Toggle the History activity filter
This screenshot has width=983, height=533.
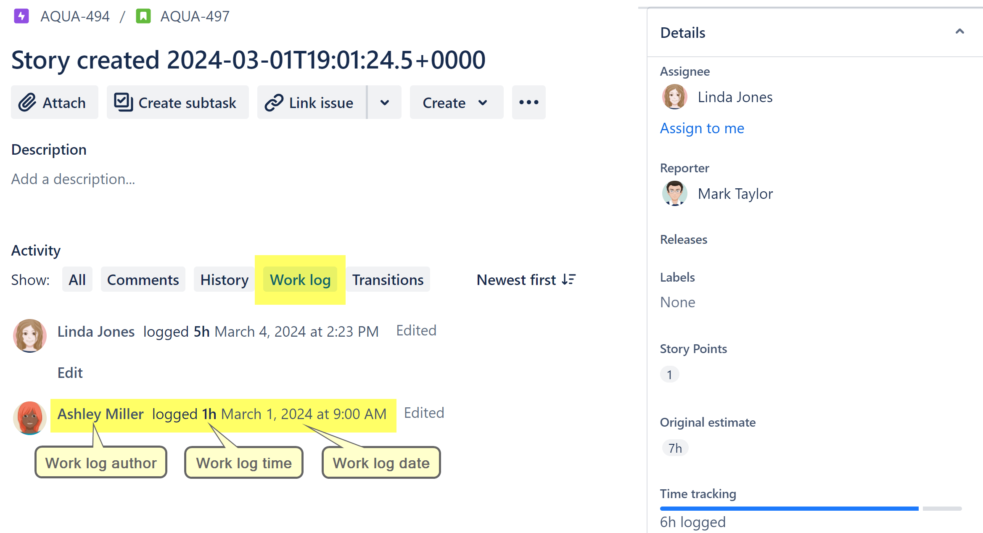click(224, 280)
